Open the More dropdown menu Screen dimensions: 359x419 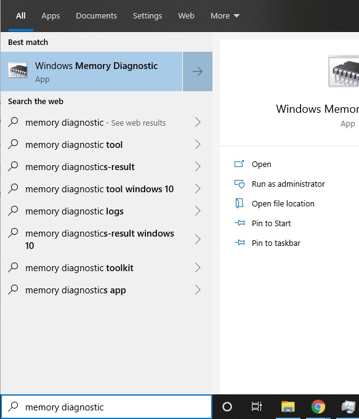click(x=225, y=16)
